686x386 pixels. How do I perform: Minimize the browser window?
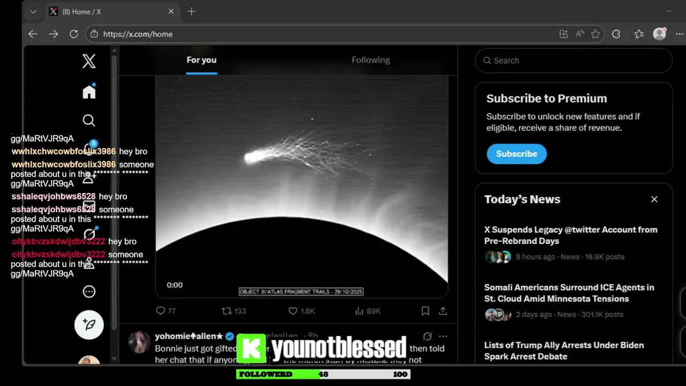pos(668,11)
